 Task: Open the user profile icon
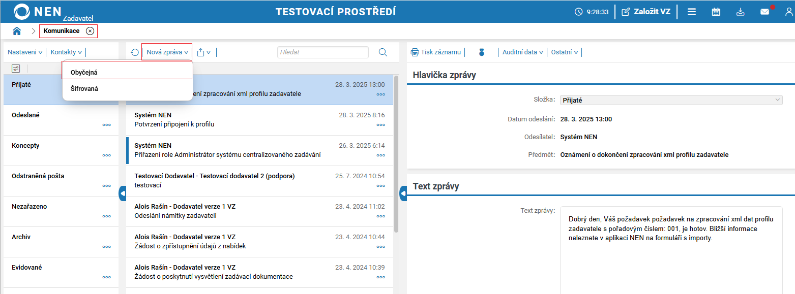tap(787, 11)
